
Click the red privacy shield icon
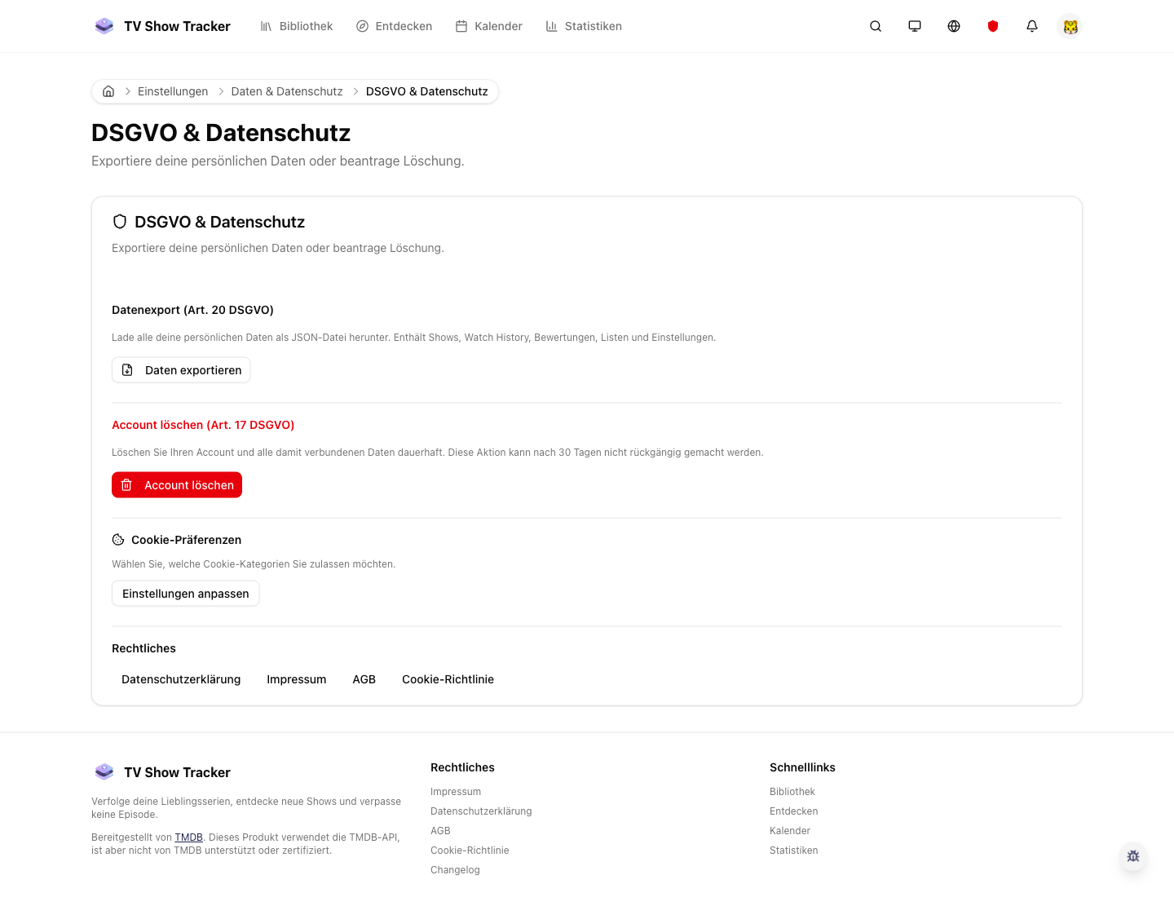(x=993, y=26)
